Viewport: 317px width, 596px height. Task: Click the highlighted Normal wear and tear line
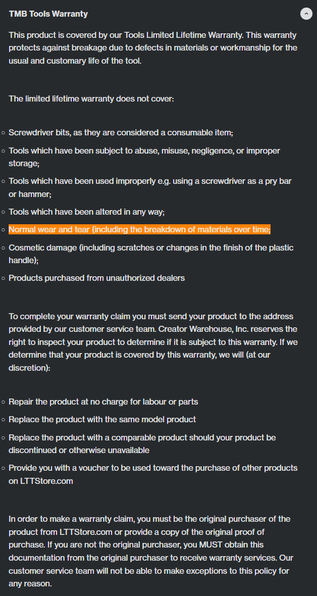click(139, 230)
